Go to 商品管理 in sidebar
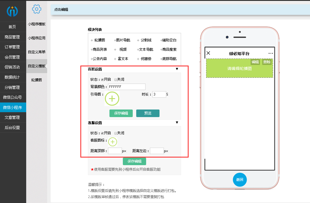310x203 pixels. pyautogui.click(x=12, y=37)
